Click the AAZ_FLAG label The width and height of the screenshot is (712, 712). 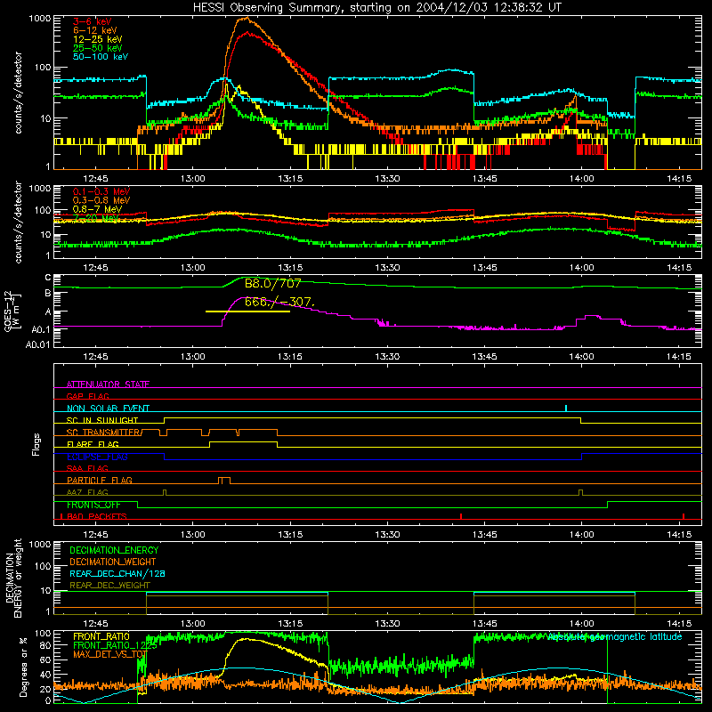[x=87, y=492]
